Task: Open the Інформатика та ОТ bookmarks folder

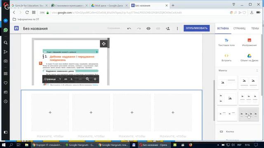Action: (26, 19)
